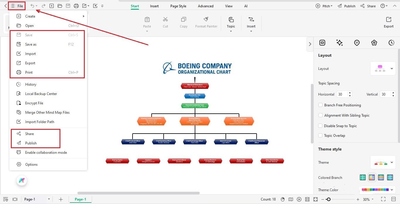
Task: Check Disable Snap to Topic
Action: click(x=321, y=126)
